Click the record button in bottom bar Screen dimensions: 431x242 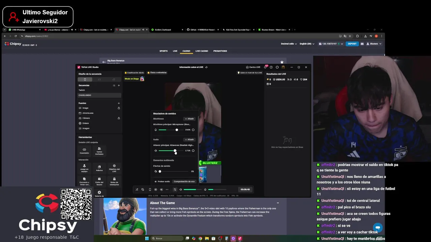coord(156,190)
